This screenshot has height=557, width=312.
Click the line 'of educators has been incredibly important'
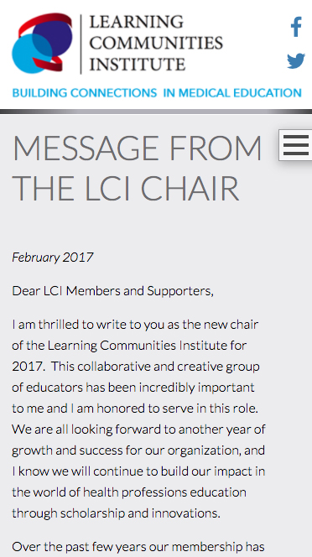pyautogui.click(x=133, y=388)
